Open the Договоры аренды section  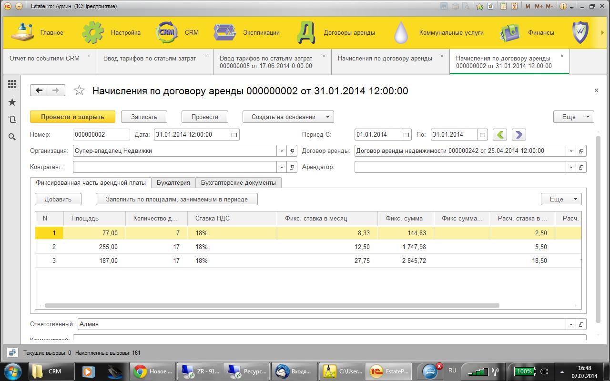335,32
